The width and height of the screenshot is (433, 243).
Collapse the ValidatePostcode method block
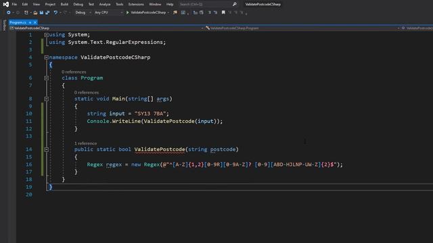click(47, 149)
